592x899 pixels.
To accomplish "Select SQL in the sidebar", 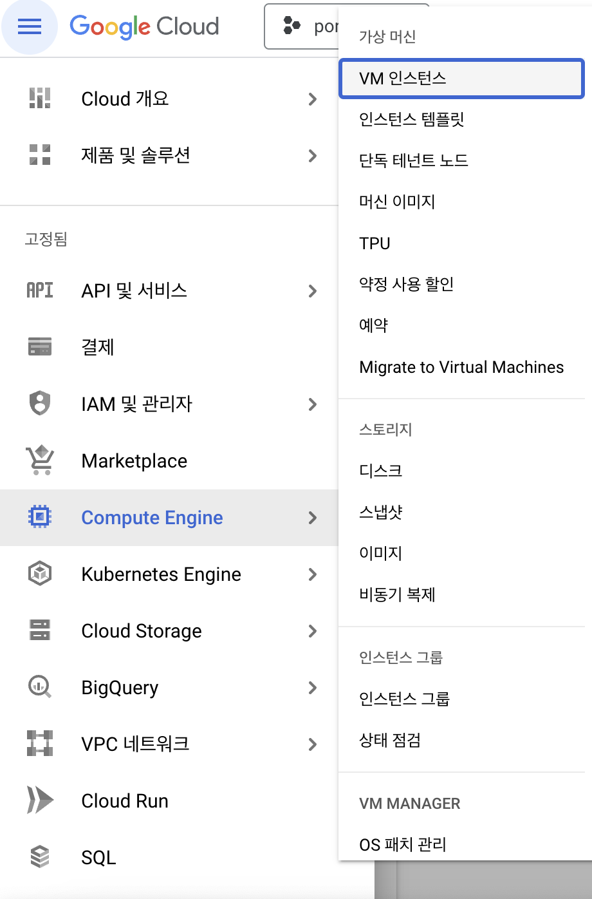I will tap(169, 858).
